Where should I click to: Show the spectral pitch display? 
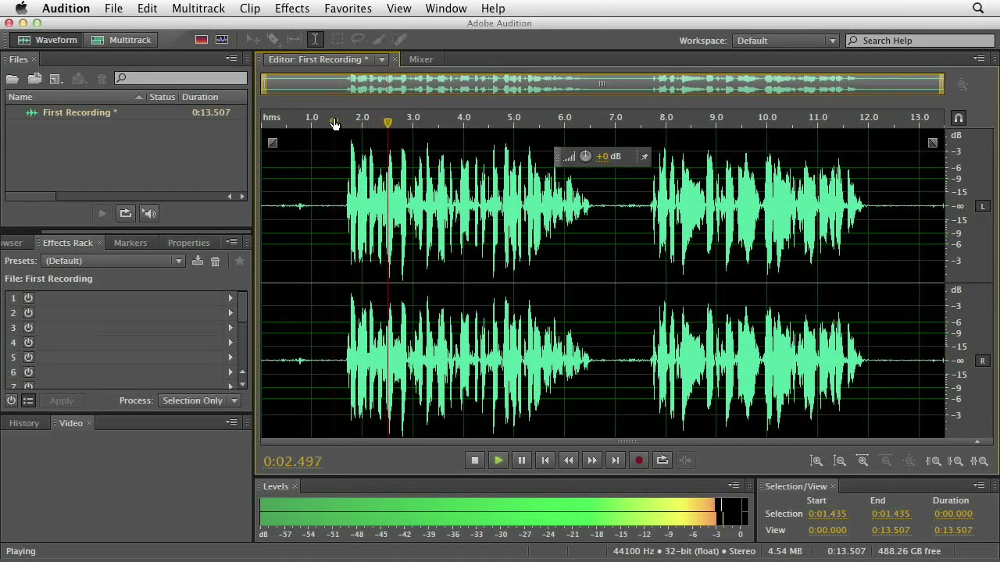pos(222,40)
